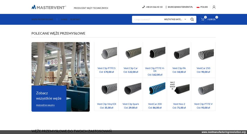This screenshot has height=134, width=247.
Task: Click the phone number +48 24 366 43 10
Action: (x=154, y=7)
